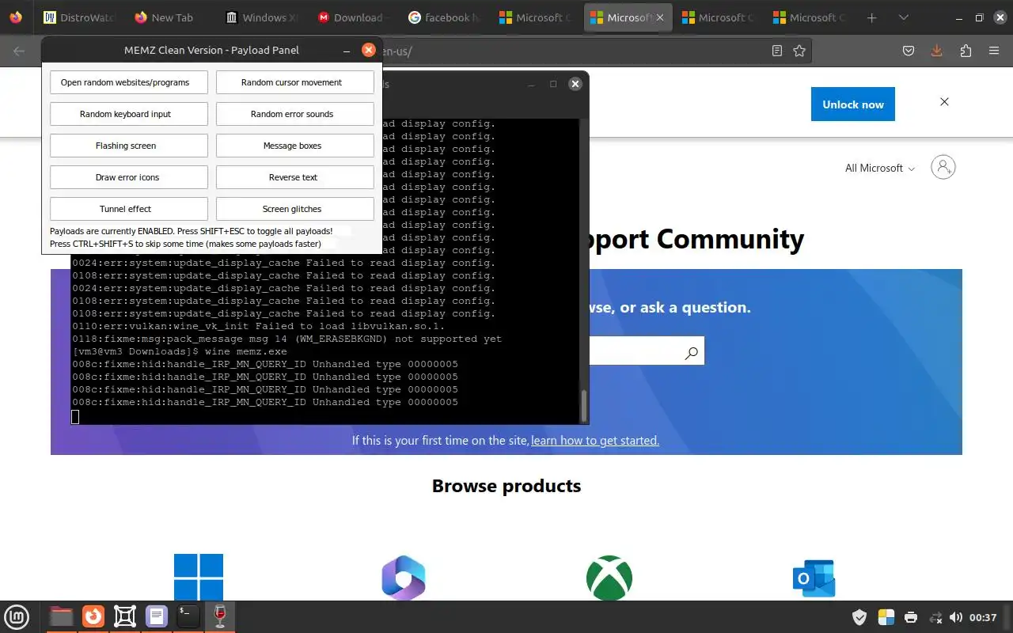Click the terminal window scrollbar
The height and width of the screenshot is (633, 1013).
pos(585,406)
